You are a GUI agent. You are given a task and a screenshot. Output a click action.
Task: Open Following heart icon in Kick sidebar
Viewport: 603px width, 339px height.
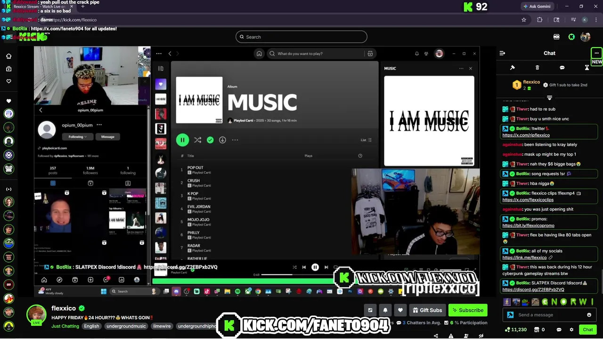[8, 81]
